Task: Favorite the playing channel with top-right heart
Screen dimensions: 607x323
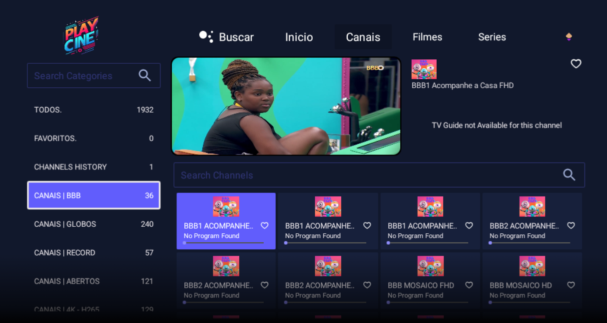Action: 576,64
